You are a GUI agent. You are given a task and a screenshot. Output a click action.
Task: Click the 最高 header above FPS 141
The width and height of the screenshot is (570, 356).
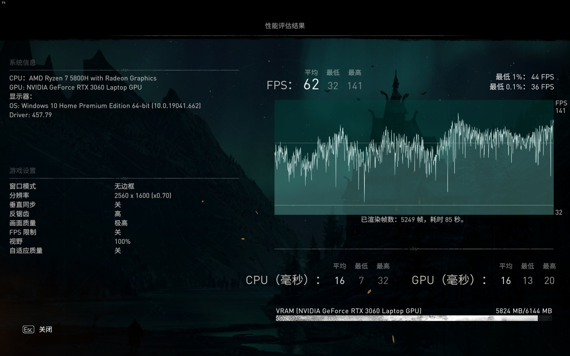pyautogui.click(x=355, y=73)
